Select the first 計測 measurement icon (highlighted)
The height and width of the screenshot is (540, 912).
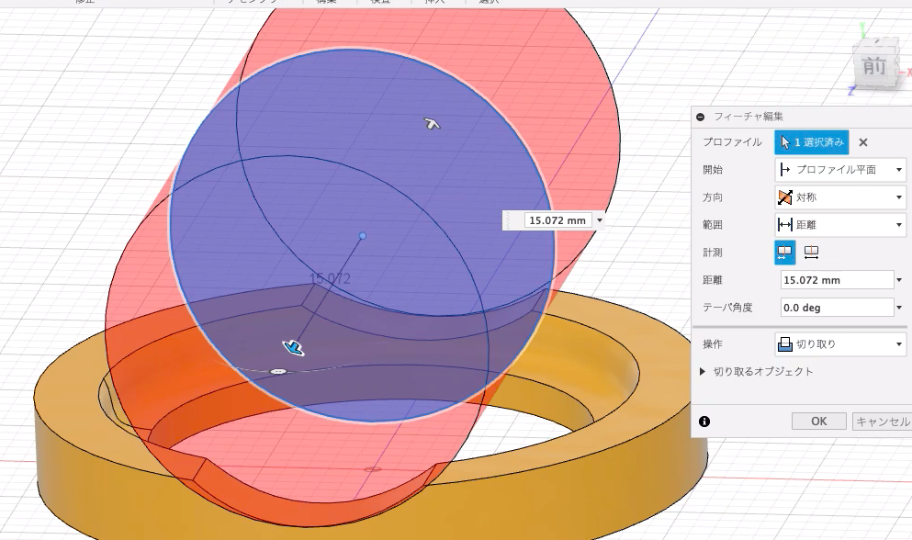tap(784, 252)
